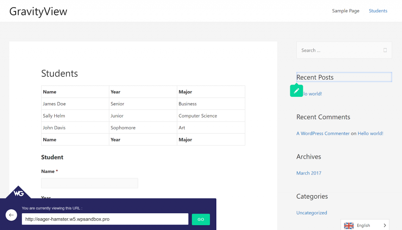
Task: Select the Senior table cell
Action: click(143, 103)
